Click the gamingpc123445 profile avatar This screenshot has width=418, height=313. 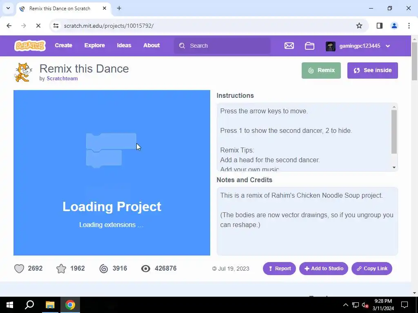point(331,46)
